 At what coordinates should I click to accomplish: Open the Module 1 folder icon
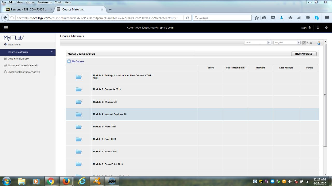click(x=79, y=77)
